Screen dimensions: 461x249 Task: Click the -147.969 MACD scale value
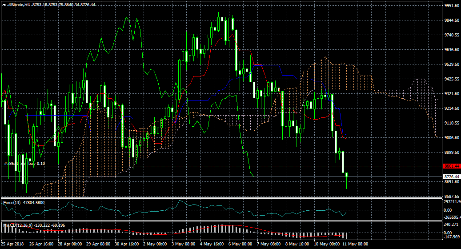click(451, 237)
